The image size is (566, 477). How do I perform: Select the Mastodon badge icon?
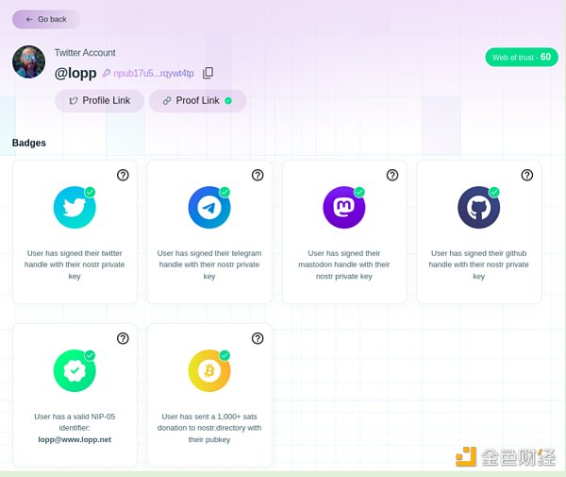pyautogui.click(x=343, y=208)
